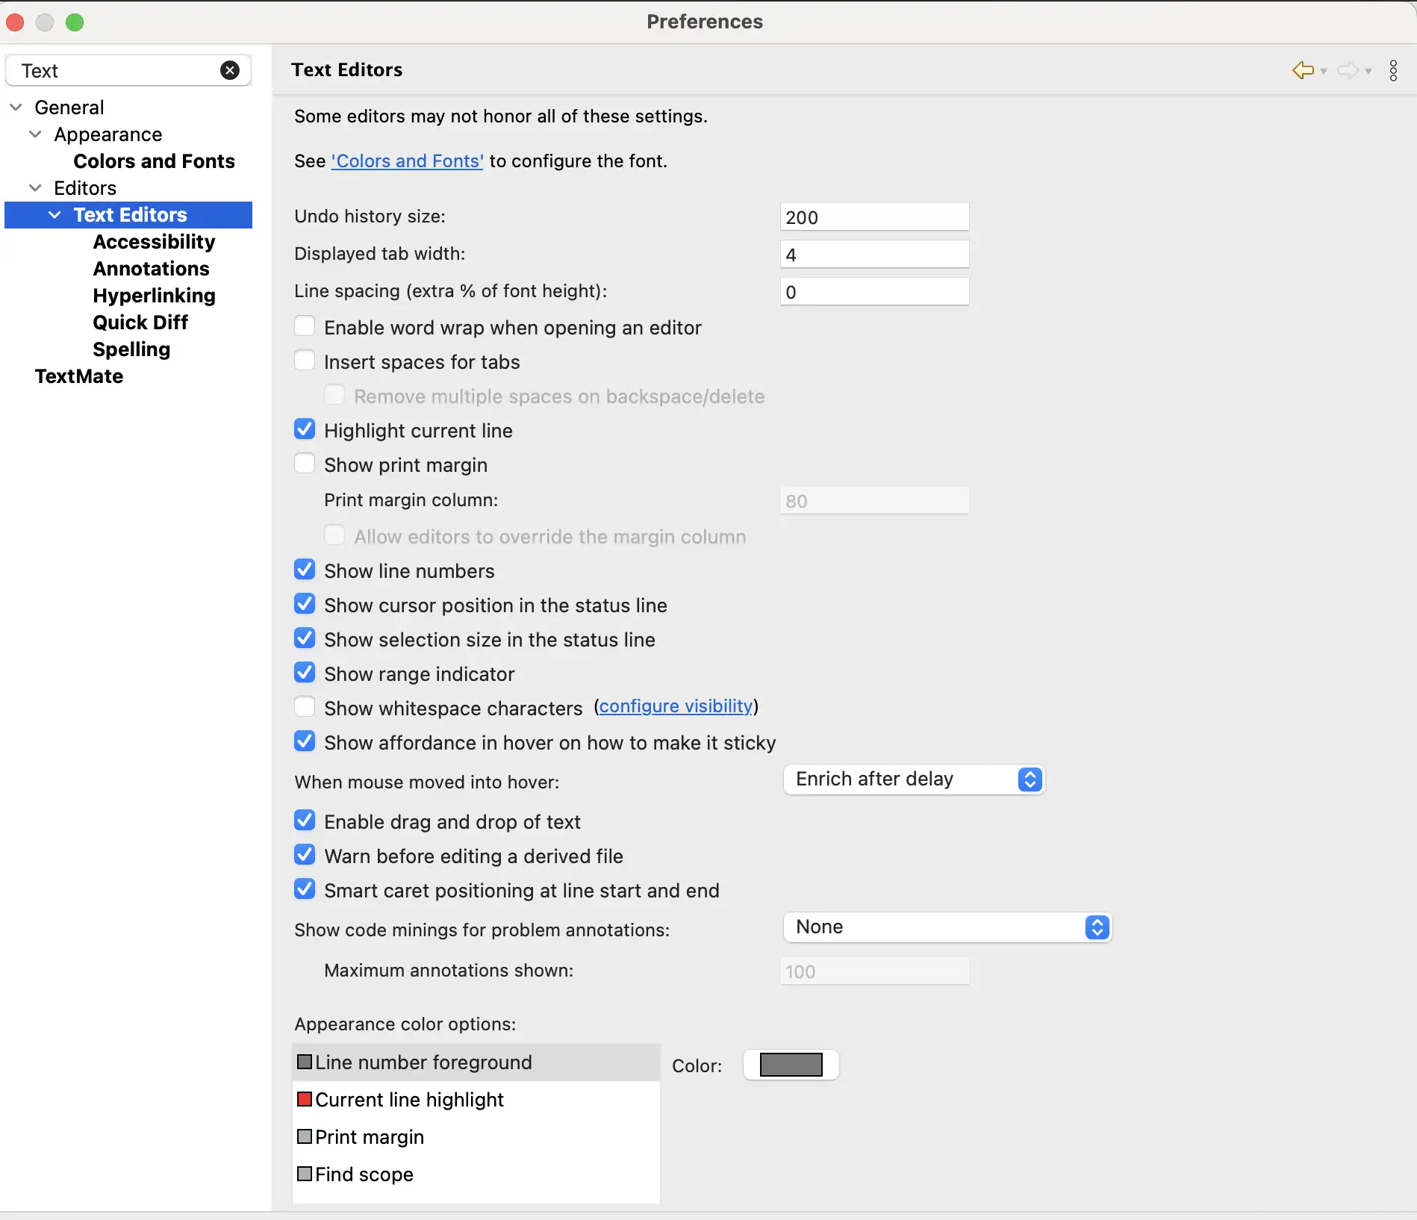Follow the 'Colors and Fonts' link
1417x1220 pixels.
[408, 161]
